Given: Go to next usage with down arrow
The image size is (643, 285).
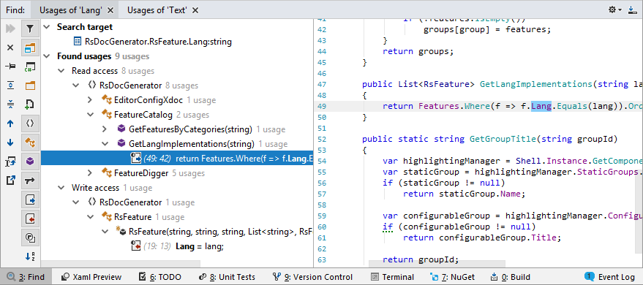Looking at the screenshot, I should (x=11, y=142).
